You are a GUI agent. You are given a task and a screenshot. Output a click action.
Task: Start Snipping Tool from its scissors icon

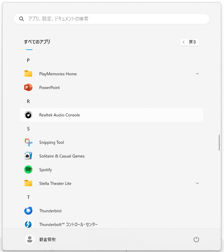[28, 142]
